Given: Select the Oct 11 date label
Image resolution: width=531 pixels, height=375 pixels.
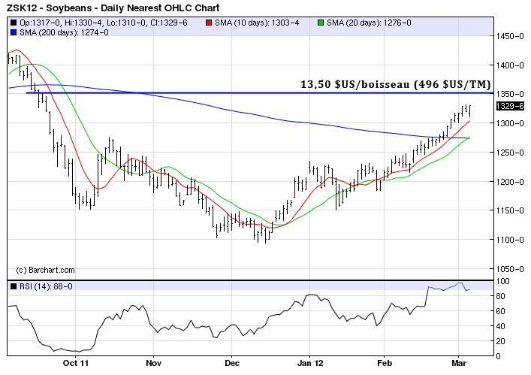Looking at the screenshot, I should click(76, 362).
